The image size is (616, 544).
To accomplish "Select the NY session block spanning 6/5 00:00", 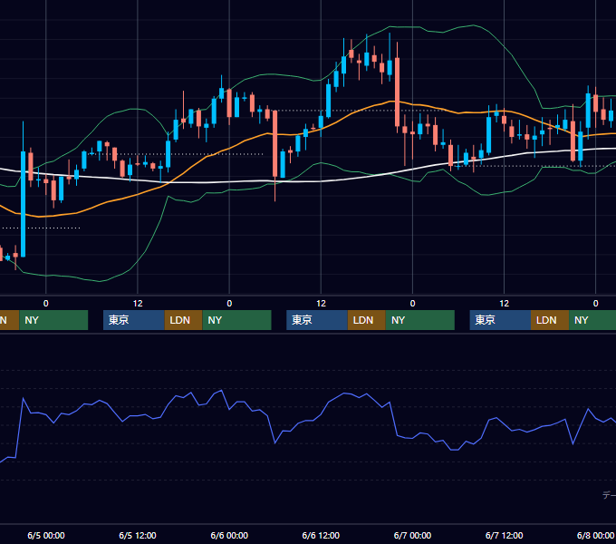I will pyautogui.click(x=53, y=320).
